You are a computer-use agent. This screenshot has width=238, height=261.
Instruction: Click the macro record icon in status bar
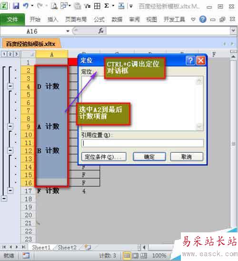[x=26, y=255]
